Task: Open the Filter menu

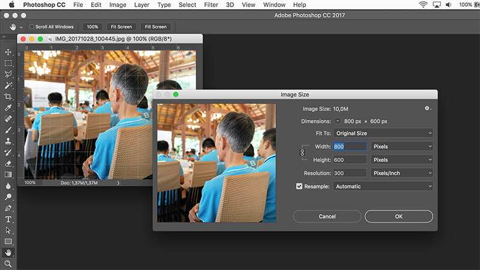Action: click(x=211, y=5)
